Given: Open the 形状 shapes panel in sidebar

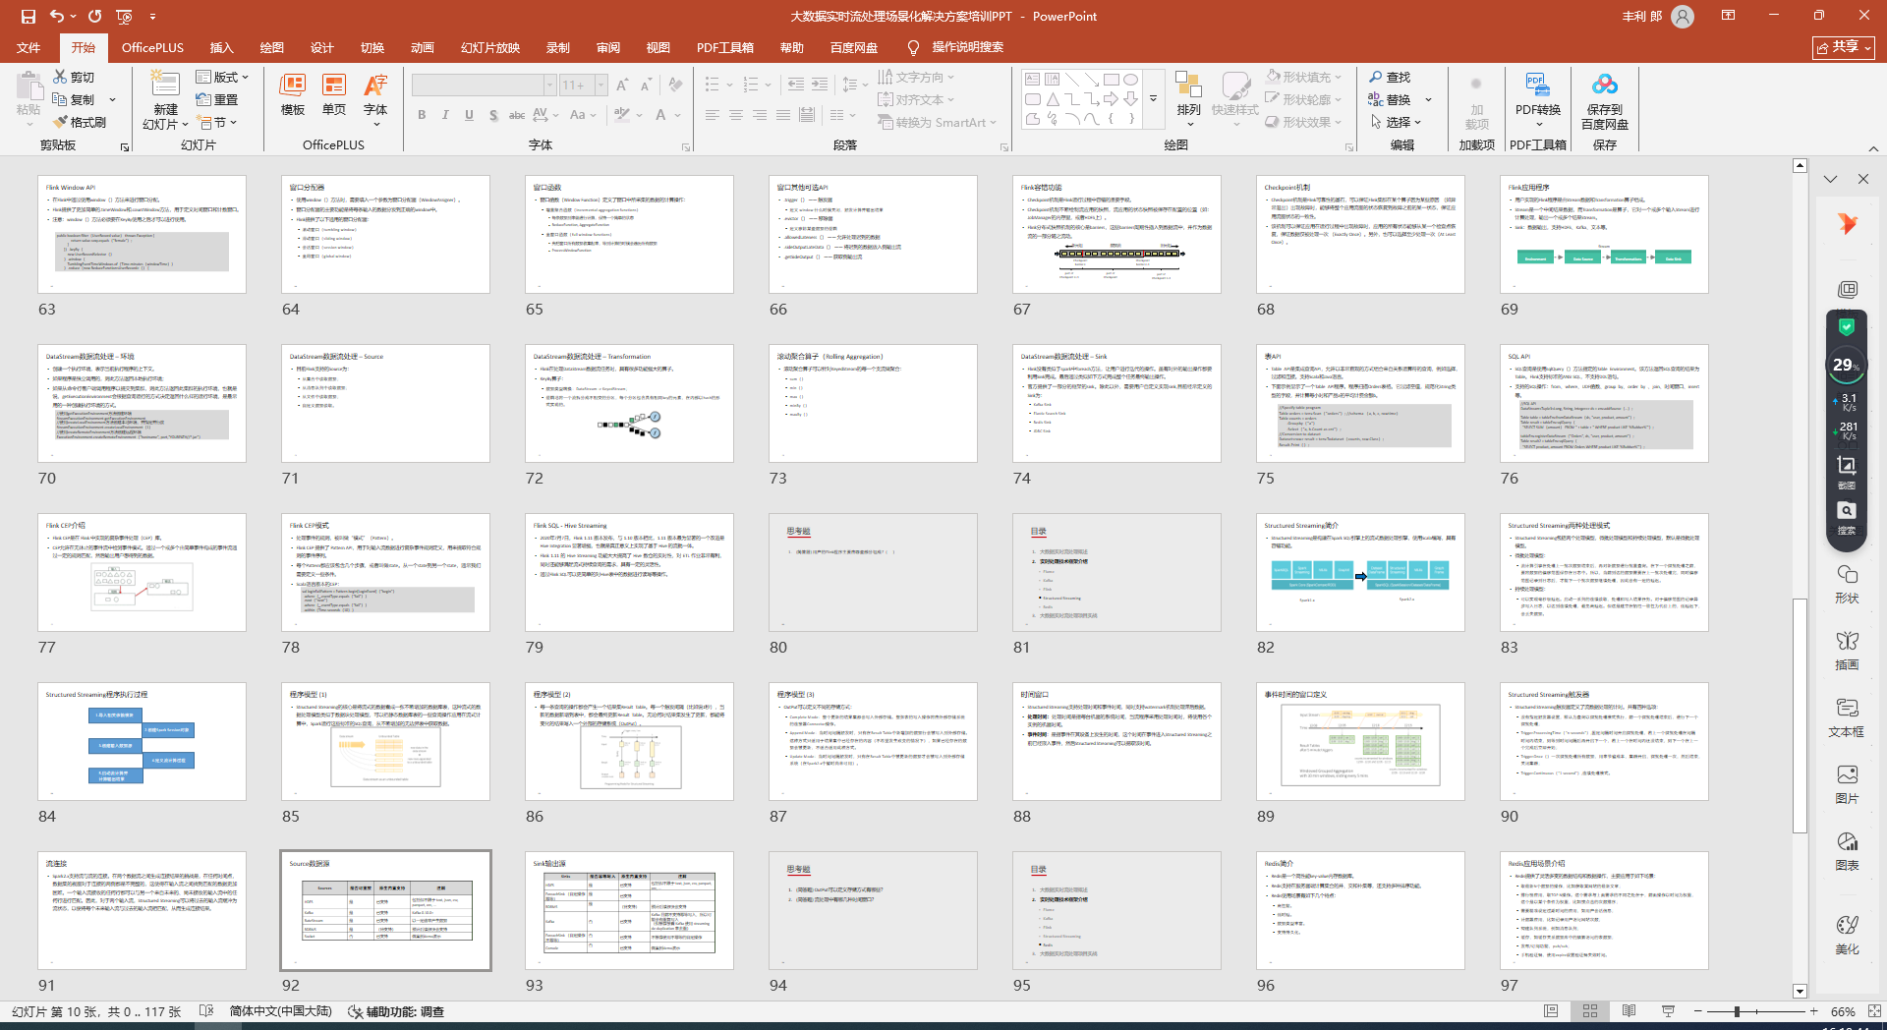Looking at the screenshot, I should (x=1847, y=584).
